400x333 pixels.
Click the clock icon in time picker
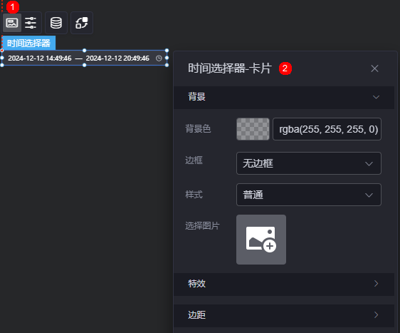(x=159, y=58)
